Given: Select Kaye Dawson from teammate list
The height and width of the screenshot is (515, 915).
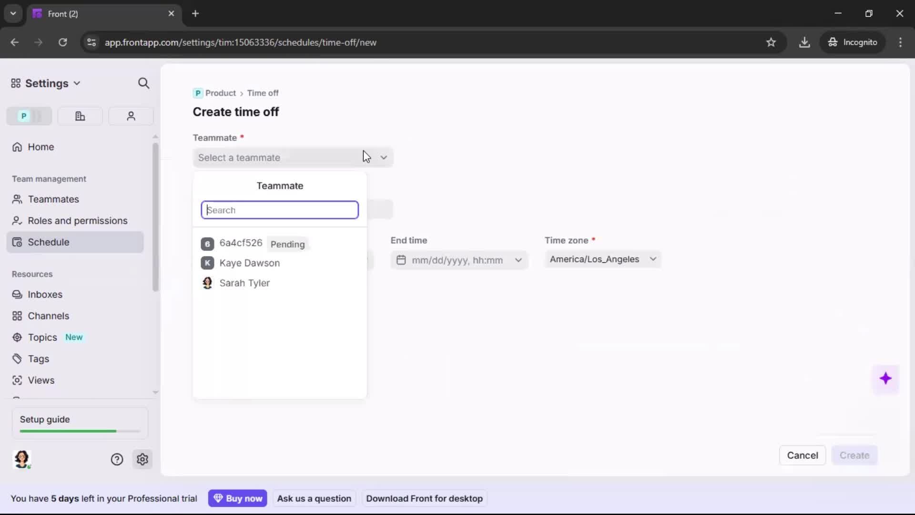Looking at the screenshot, I should (250, 263).
